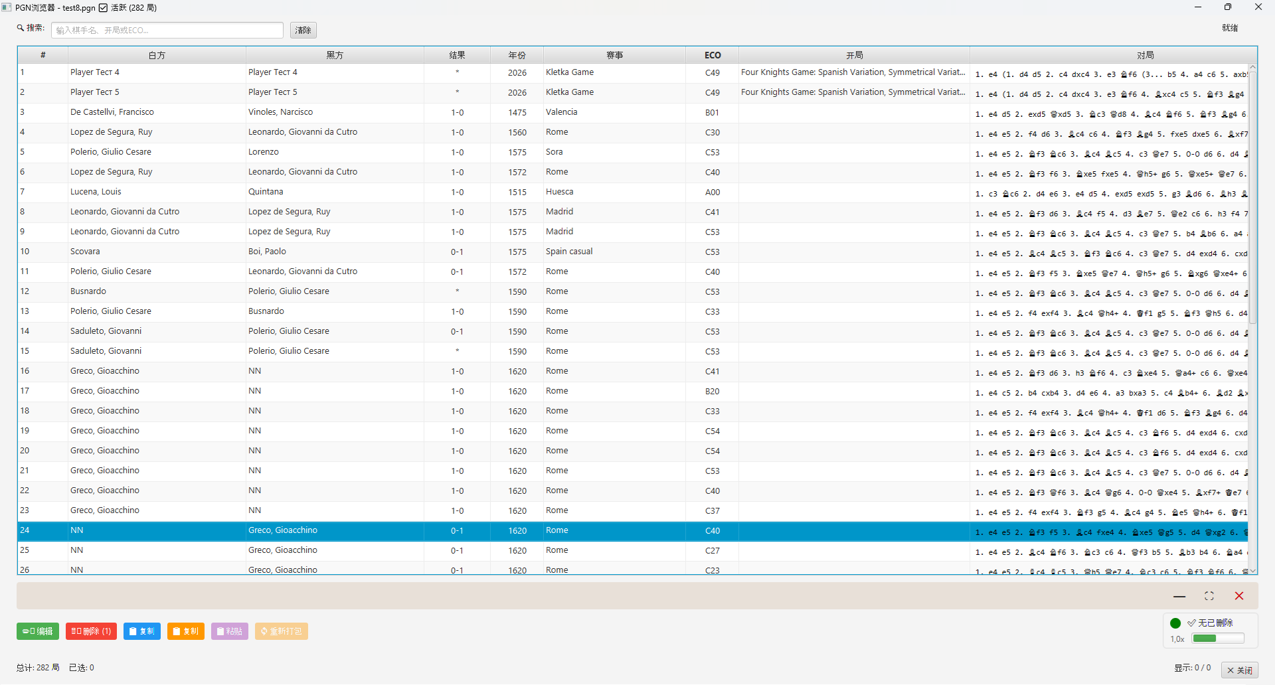The width and height of the screenshot is (1275, 685).
Task: Click the search input field
Action: point(167,31)
